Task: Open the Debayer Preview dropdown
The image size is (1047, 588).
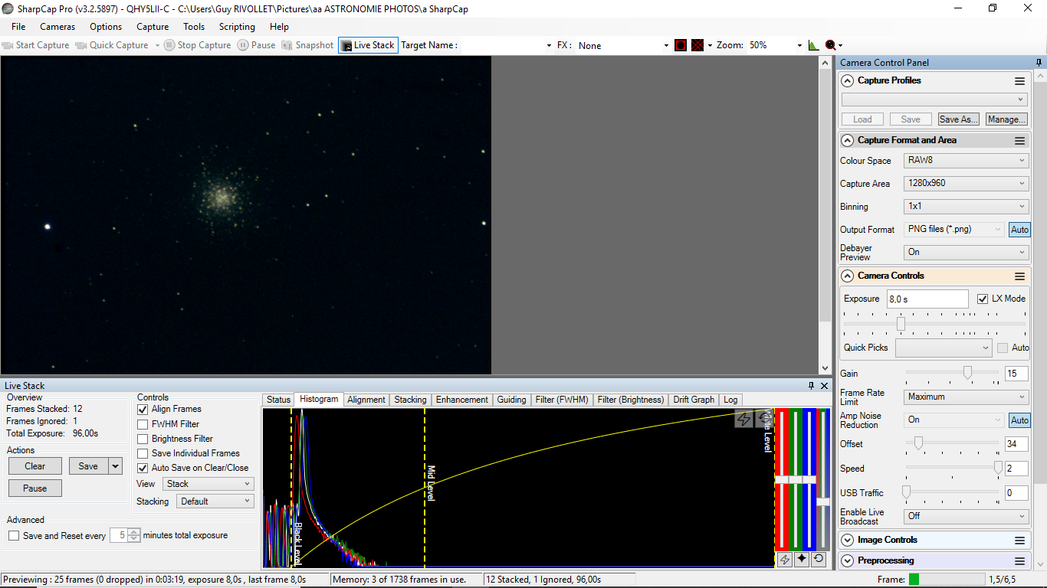Action: pos(966,252)
